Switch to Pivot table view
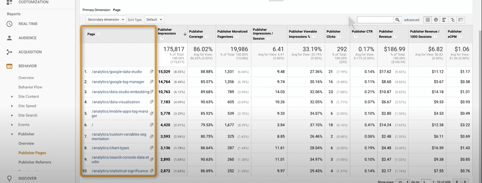 pos(460,20)
